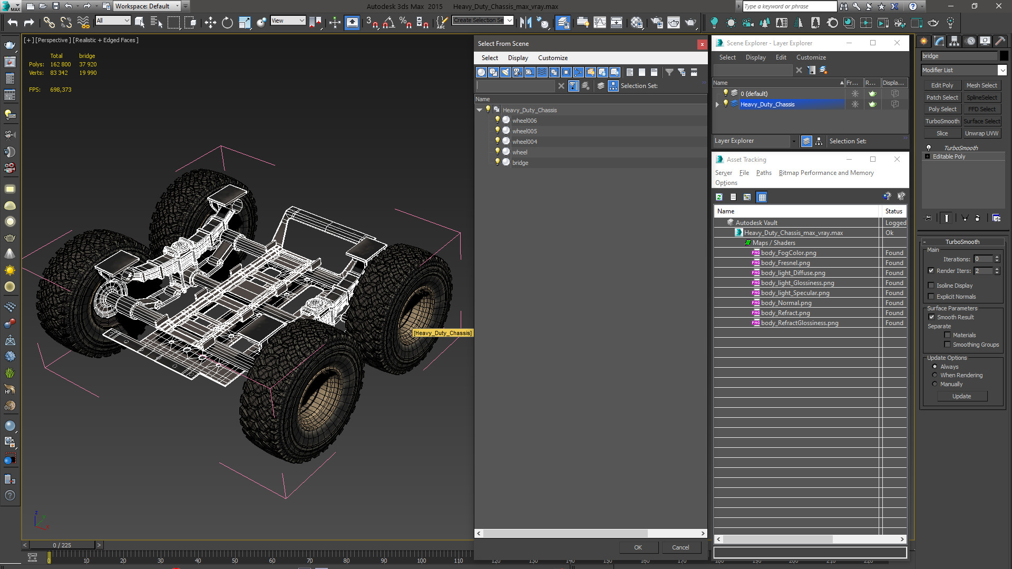This screenshot has height=569, width=1012.
Task: Click the Display tab in Scene Explorer
Action: pyautogui.click(x=755, y=57)
